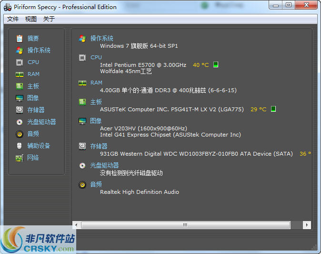Select 操作系统 label in the sidebar

click(x=39, y=50)
